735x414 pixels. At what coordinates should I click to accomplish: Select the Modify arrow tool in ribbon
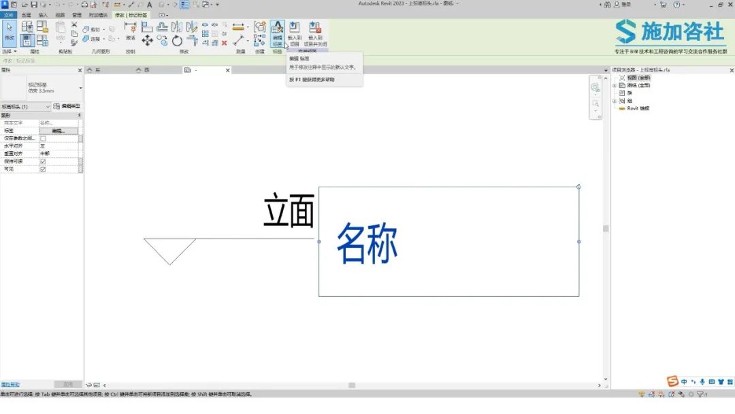(x=9, y=33)
